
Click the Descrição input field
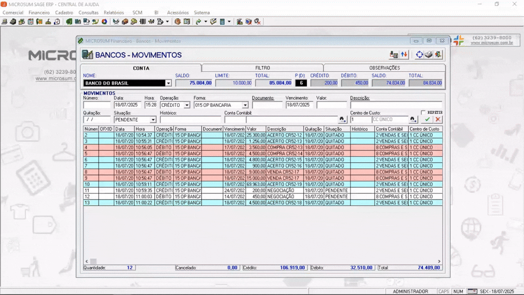[x=396, y=105]
